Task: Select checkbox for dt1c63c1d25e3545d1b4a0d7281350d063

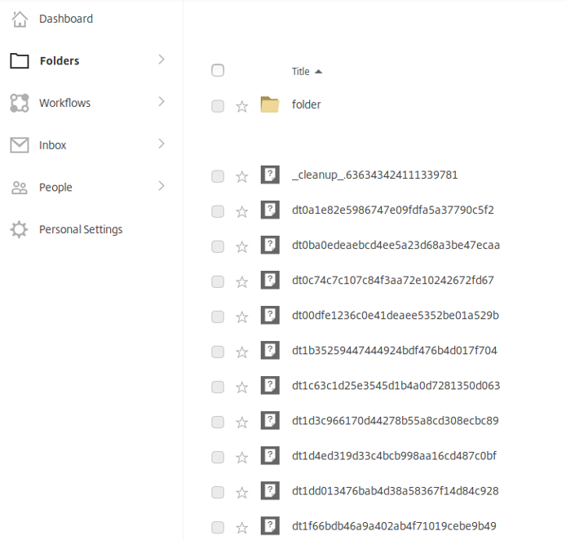Action: click(218, 387)
